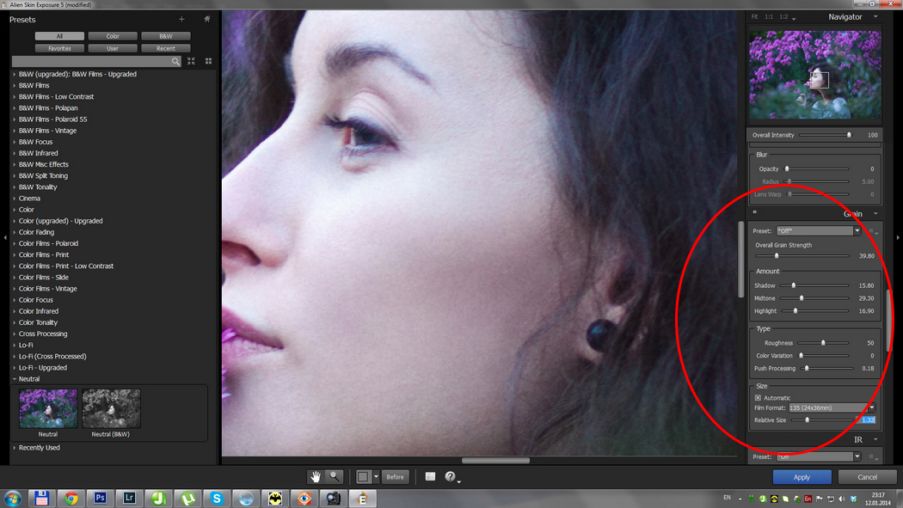
Task: Open Navigator panel menu arrow
Action: tap(876, 17)
